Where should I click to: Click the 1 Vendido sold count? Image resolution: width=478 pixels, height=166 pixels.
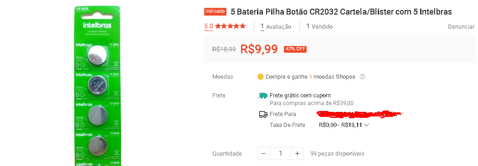click(x=319, y=26)
